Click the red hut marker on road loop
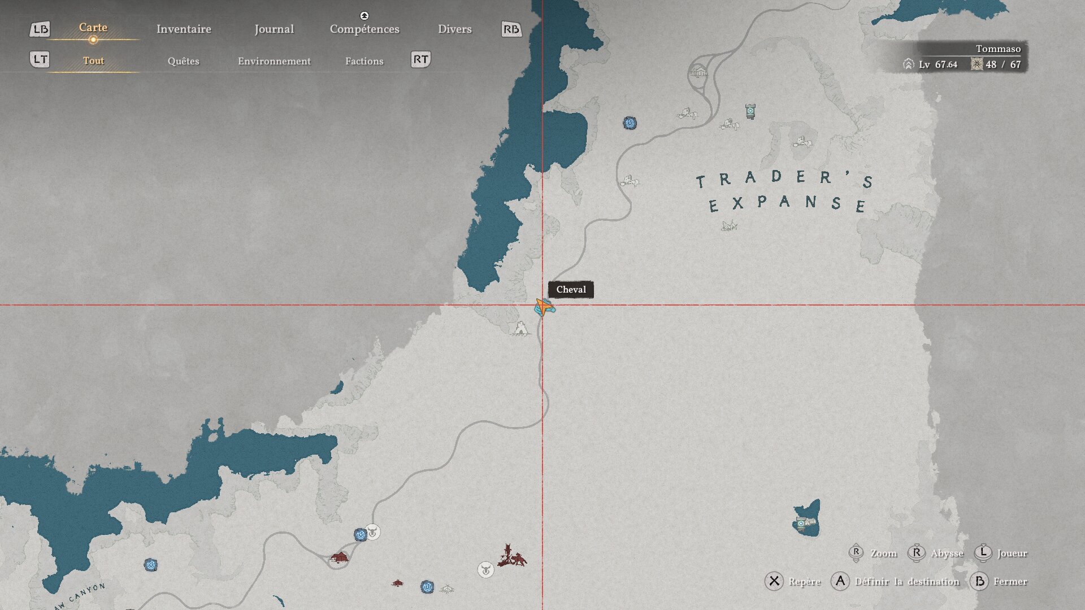The image size is (1085, 610). [339, 558]
